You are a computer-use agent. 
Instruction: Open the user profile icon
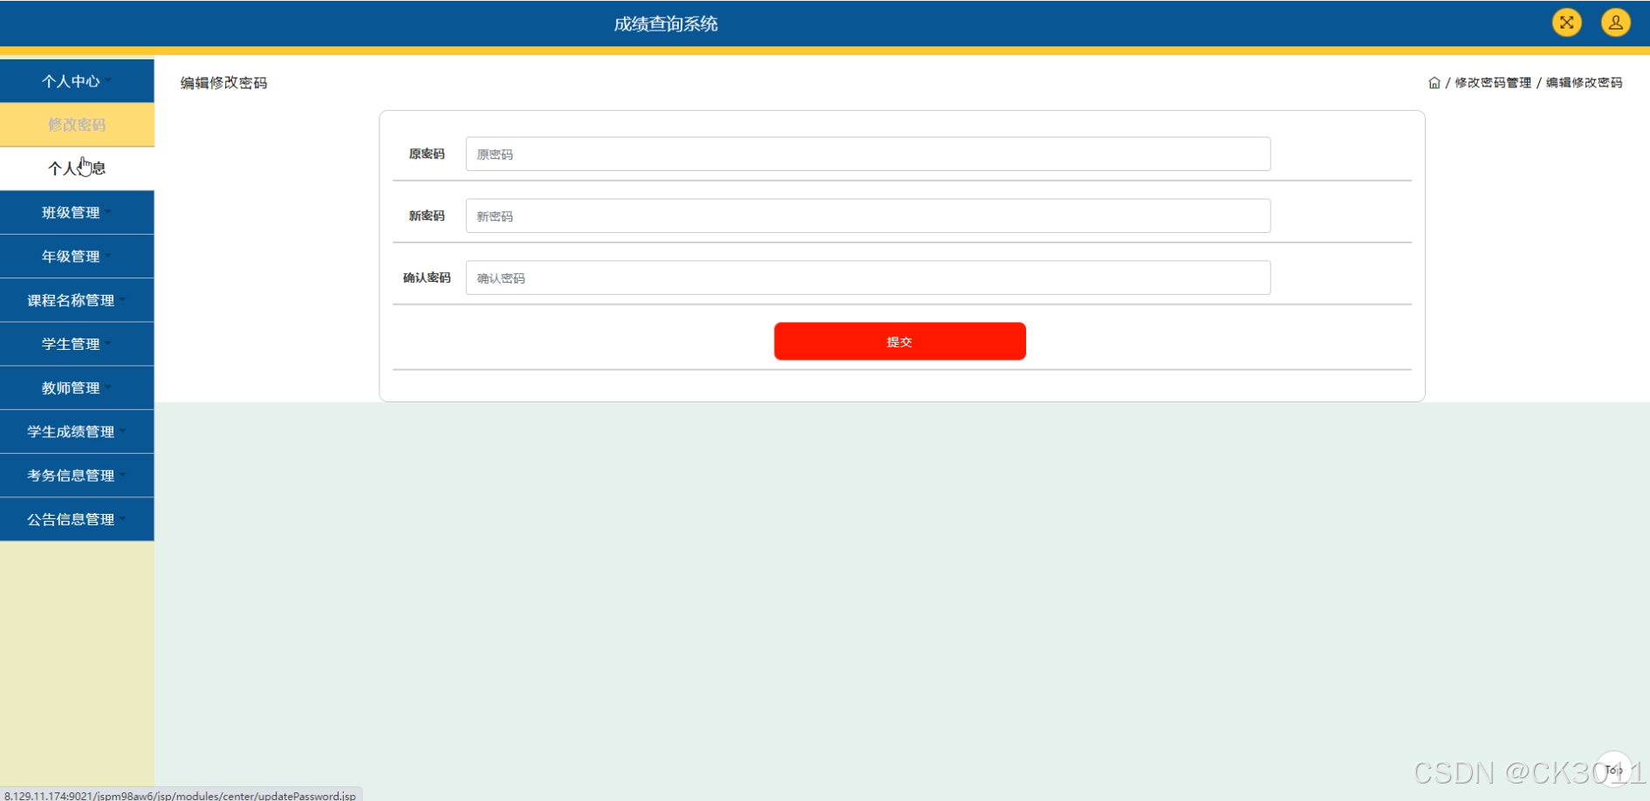click(x=1615, y=23)
